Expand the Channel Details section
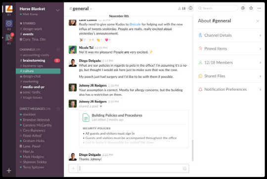Image resolution: width=267 pixels, height=179 pixels. 229,36
